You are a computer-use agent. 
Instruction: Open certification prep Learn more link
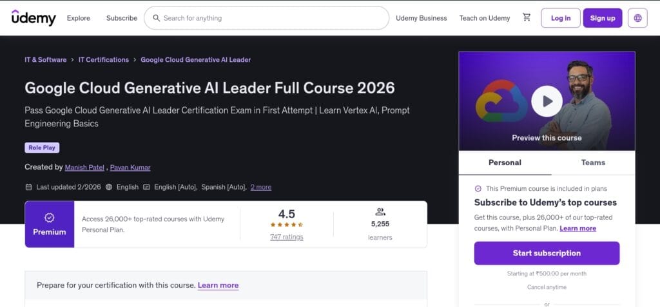(x=218, y=285)
